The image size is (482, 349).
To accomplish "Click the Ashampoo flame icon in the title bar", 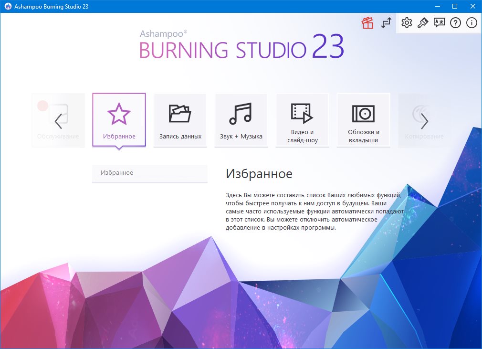I will 8,6.
